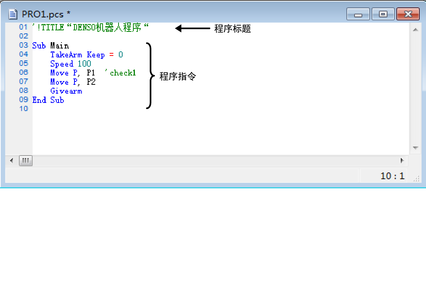
Task: Click the vertical scrollbar down arrow
Action: point(415,148)
